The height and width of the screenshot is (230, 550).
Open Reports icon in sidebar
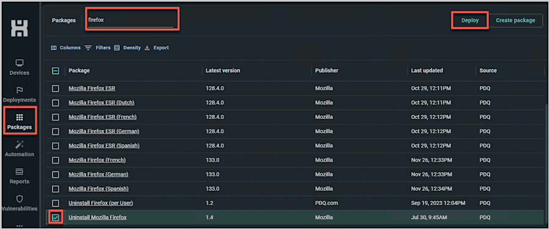point(20,171)
